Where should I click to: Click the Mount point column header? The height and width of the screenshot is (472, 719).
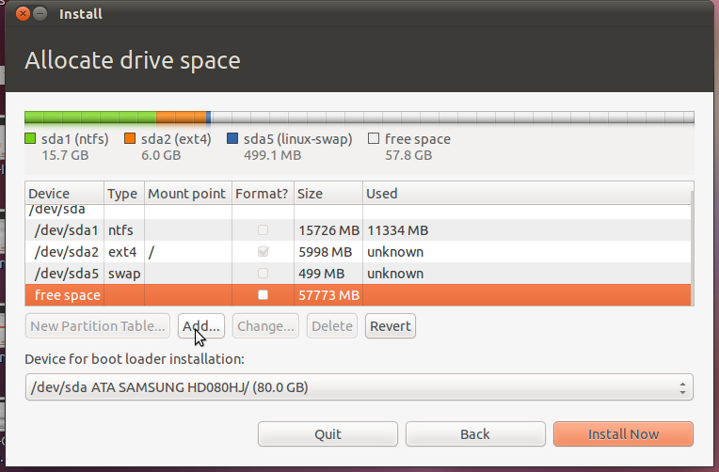click(x=188, y=194)
